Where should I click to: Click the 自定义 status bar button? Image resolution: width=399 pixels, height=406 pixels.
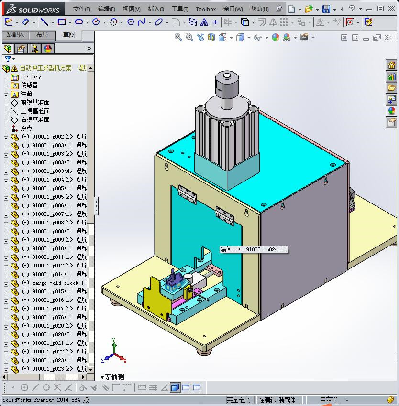[329, 400]
